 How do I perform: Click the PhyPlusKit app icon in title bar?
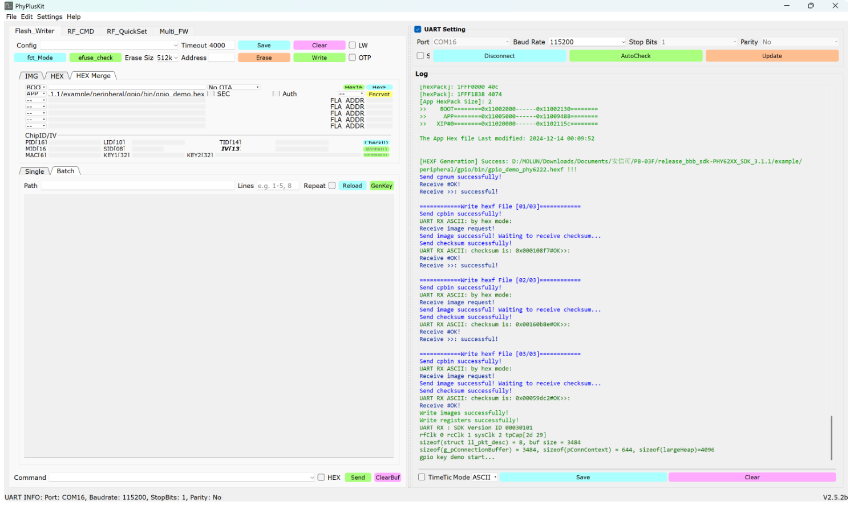[x=9, y=6]
